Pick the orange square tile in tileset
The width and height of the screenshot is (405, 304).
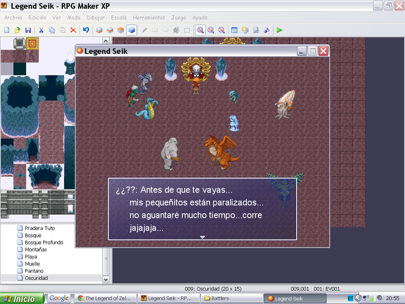pos(32,44)
